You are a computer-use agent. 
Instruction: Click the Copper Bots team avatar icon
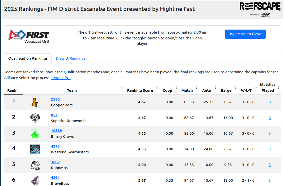pos(35,102)
